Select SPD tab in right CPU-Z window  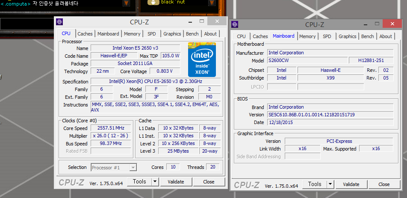(x=327, y=36)
